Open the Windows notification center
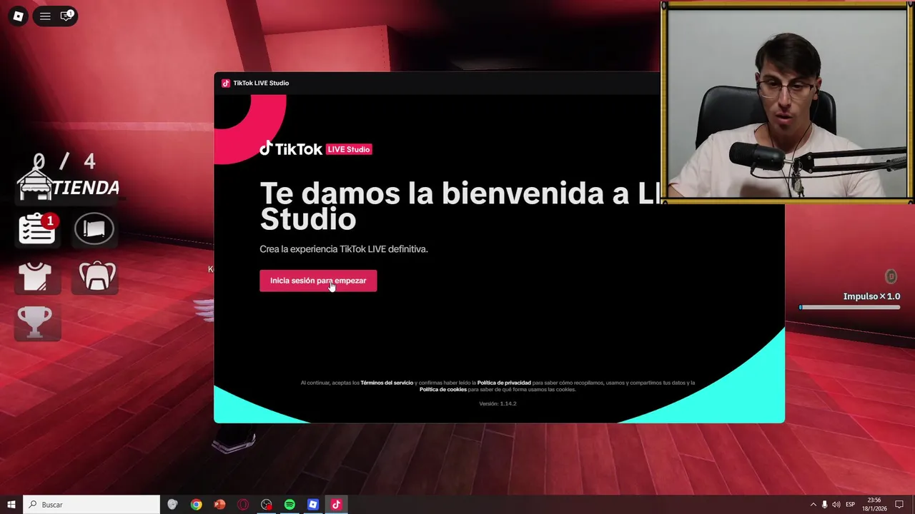 click(x=900, y=505)
